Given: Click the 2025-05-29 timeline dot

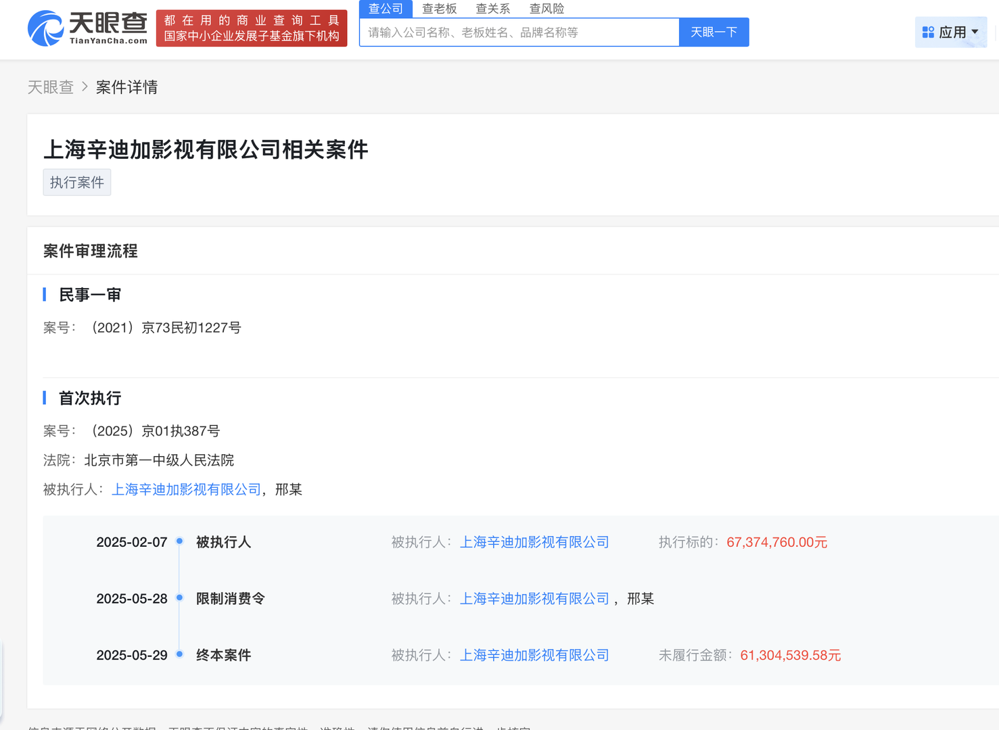Looking at the screenshot, I should pyautogui.click(x=179, y=654).
